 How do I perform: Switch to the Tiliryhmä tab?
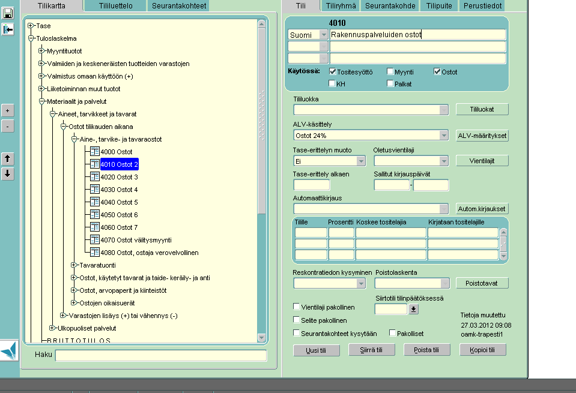341,5
